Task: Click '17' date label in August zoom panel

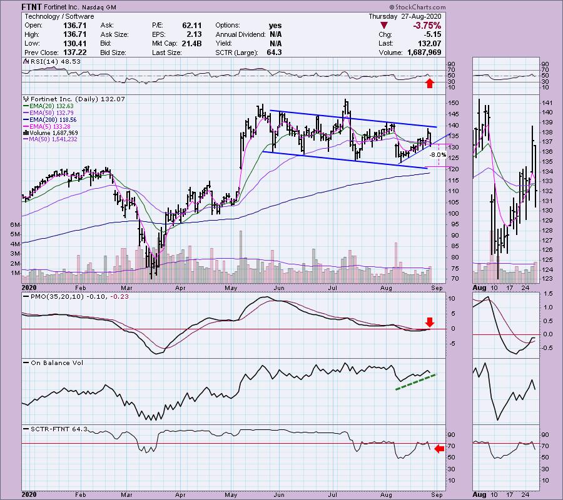Action: pos(509,288)
